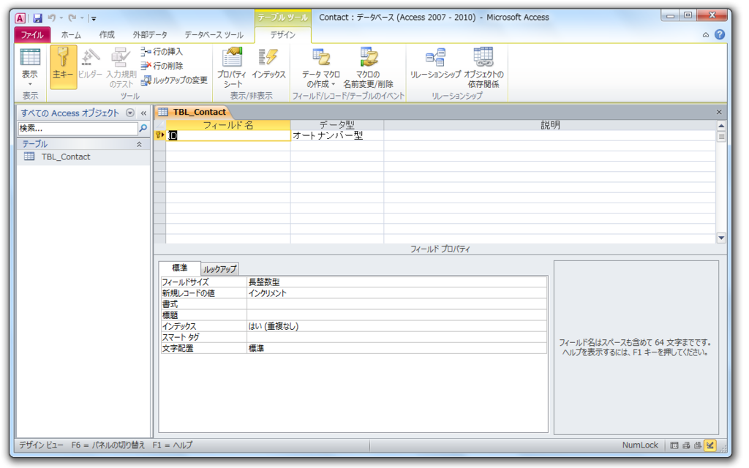Click 行の削除 delete rows

pyautogui.click(x=162, y=65)
